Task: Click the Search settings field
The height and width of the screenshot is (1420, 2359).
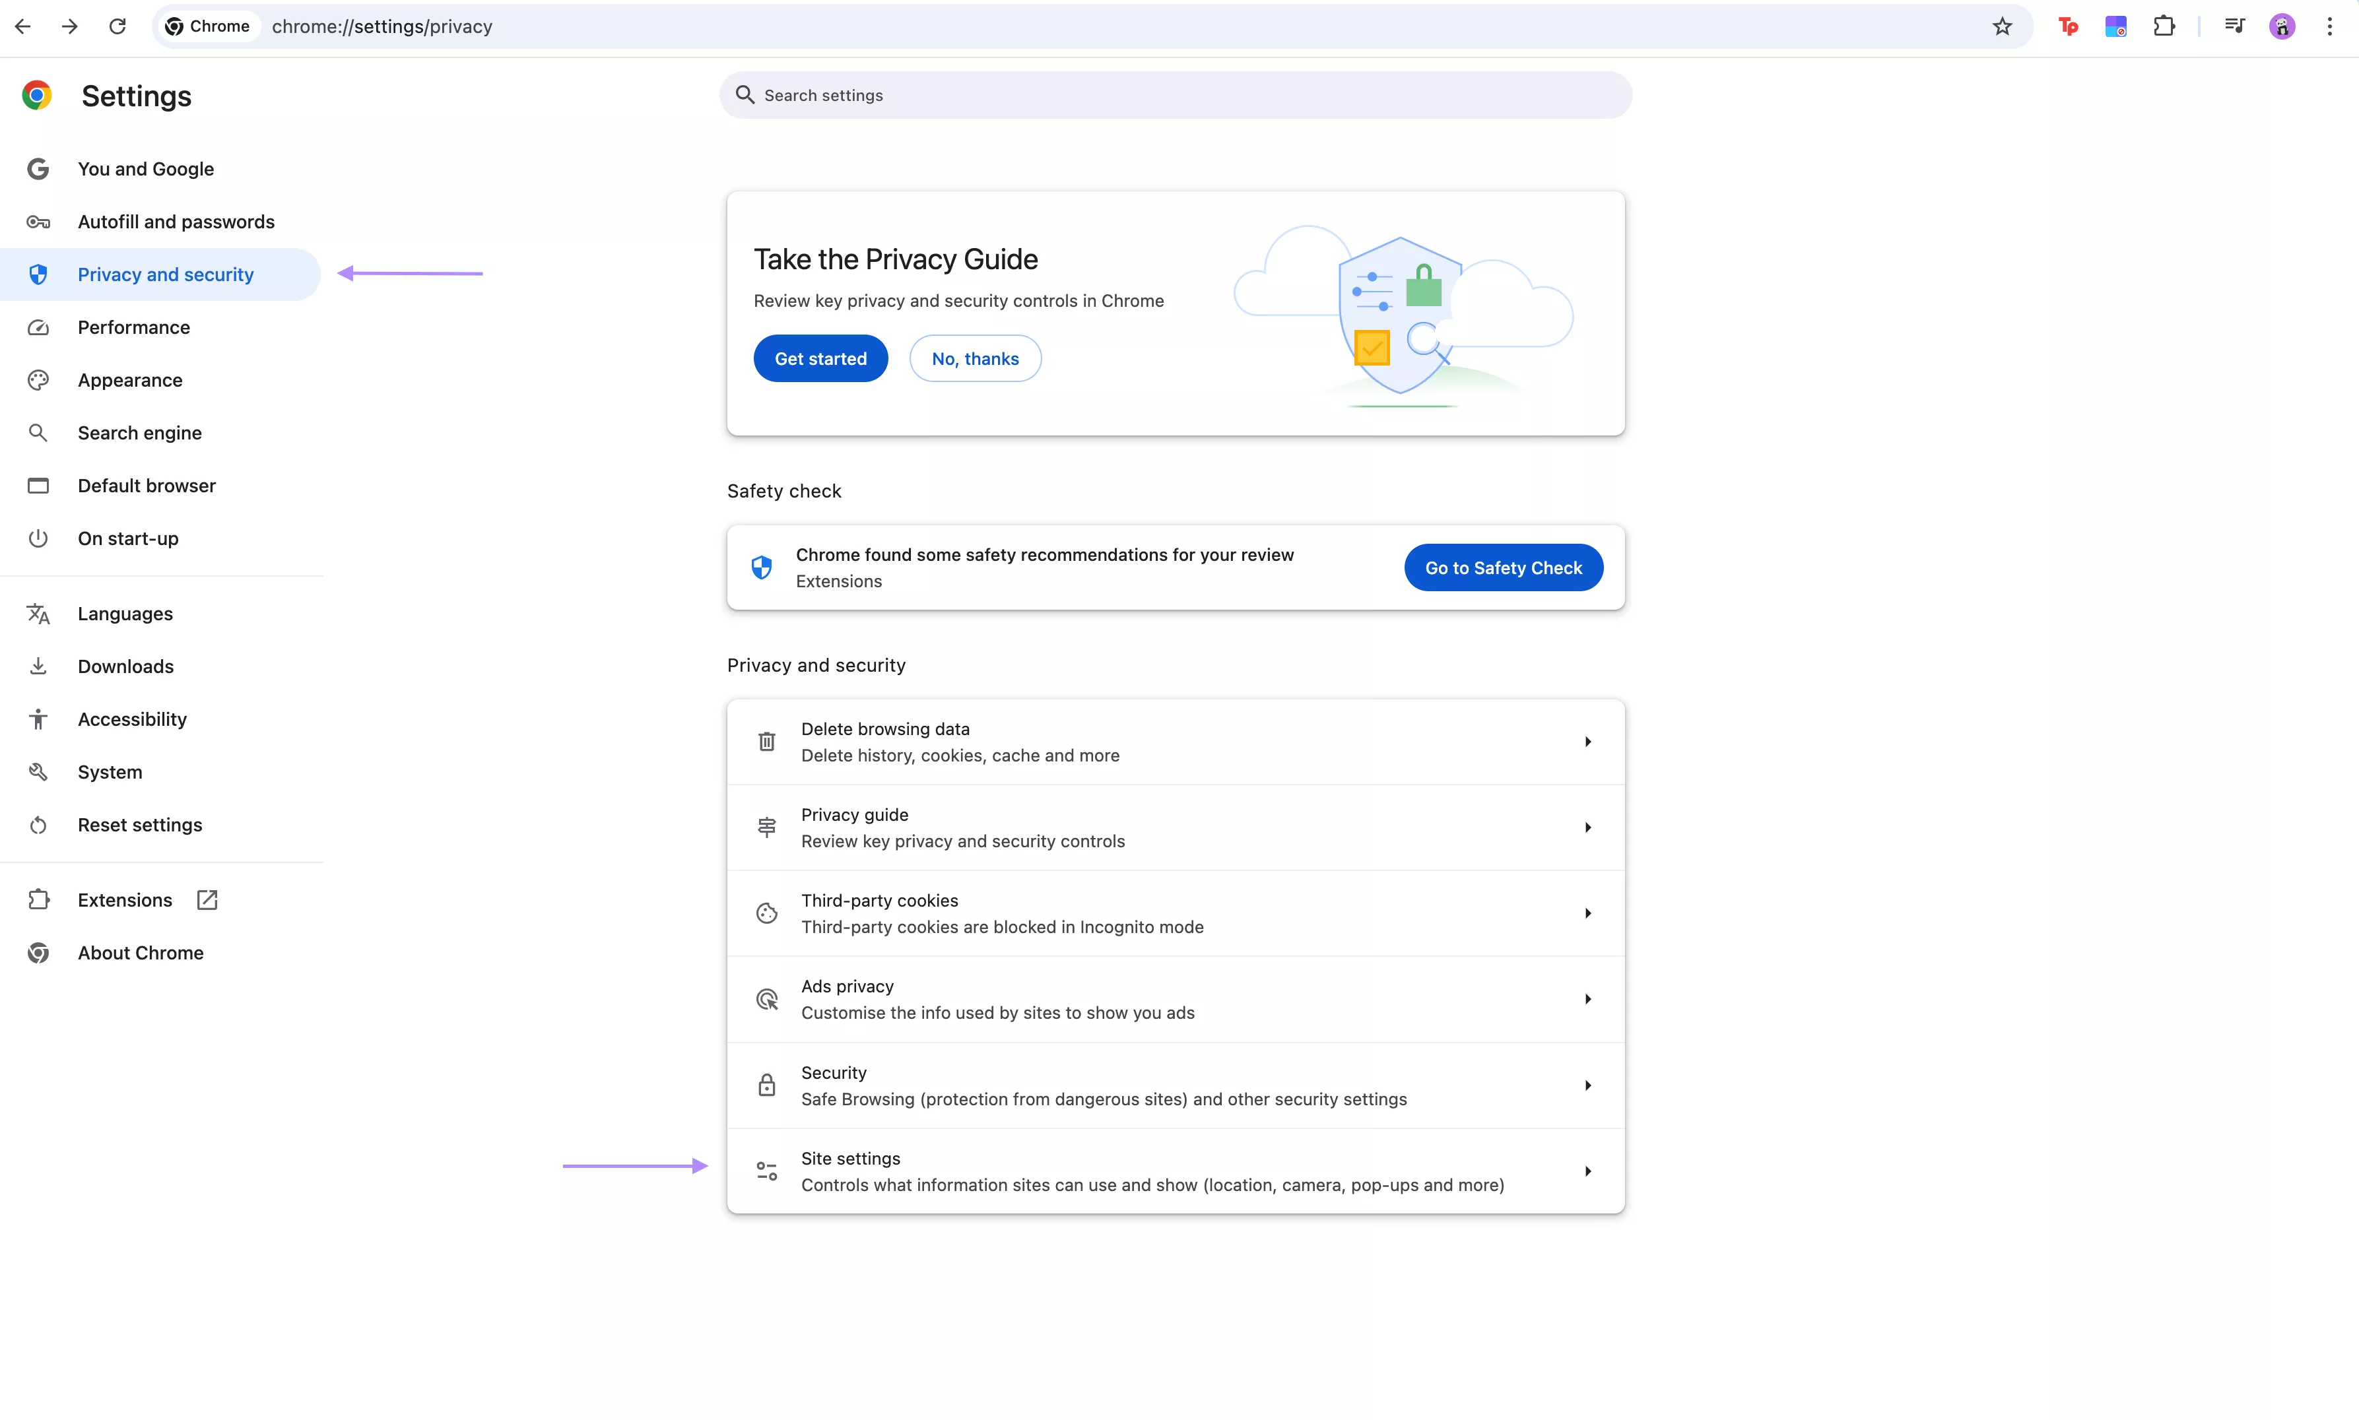Action: coord(1053,95)
